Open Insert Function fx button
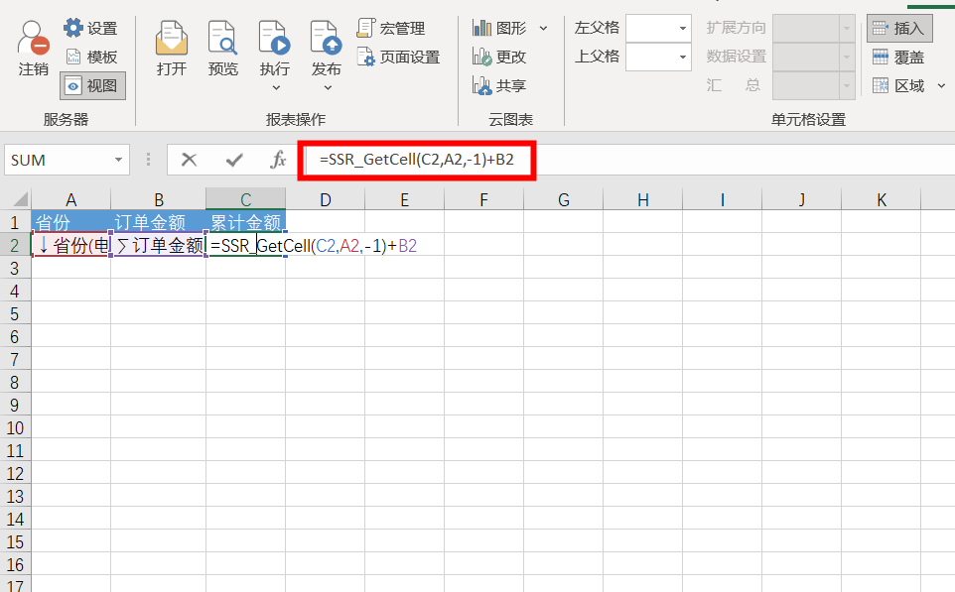Image resolution: width=955 pixels, height=592 pixels. point(278,160)
